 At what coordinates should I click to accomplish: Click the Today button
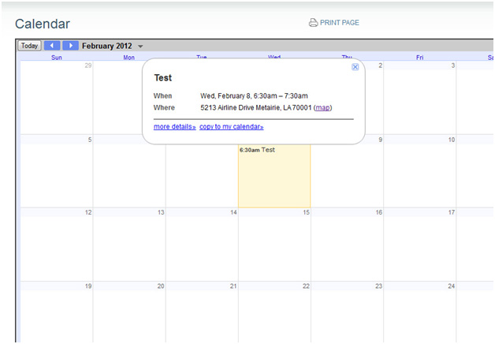(x=29, y=46)
